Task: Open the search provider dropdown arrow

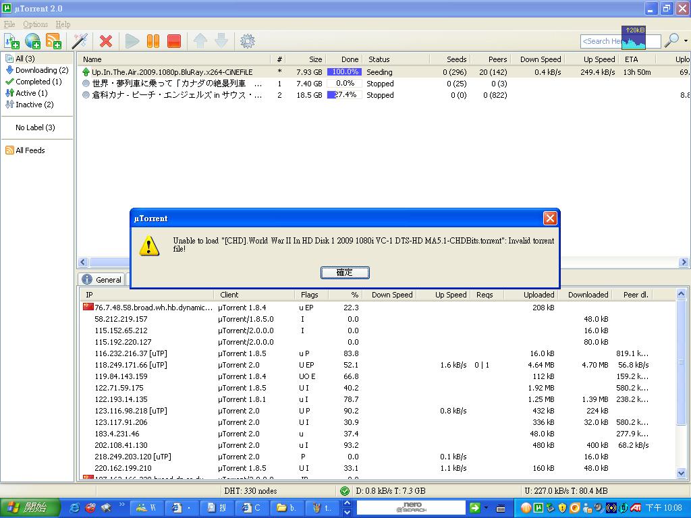Action: 686,41
